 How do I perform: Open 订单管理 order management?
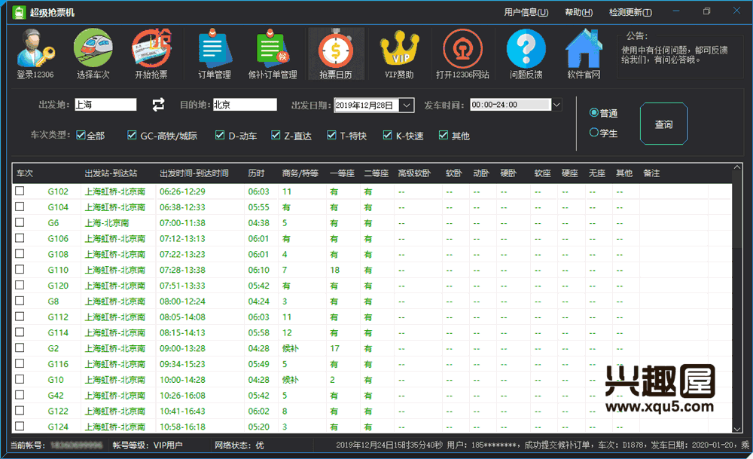[x=214, y=53]
